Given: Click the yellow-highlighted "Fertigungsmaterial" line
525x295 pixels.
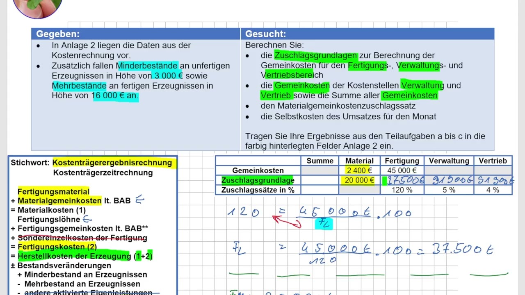Looking at the screenshot, I should (53, 191).
